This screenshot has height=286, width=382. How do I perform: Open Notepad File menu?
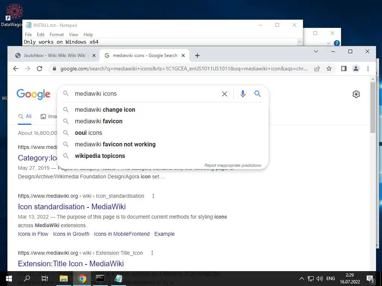(28, 35)
